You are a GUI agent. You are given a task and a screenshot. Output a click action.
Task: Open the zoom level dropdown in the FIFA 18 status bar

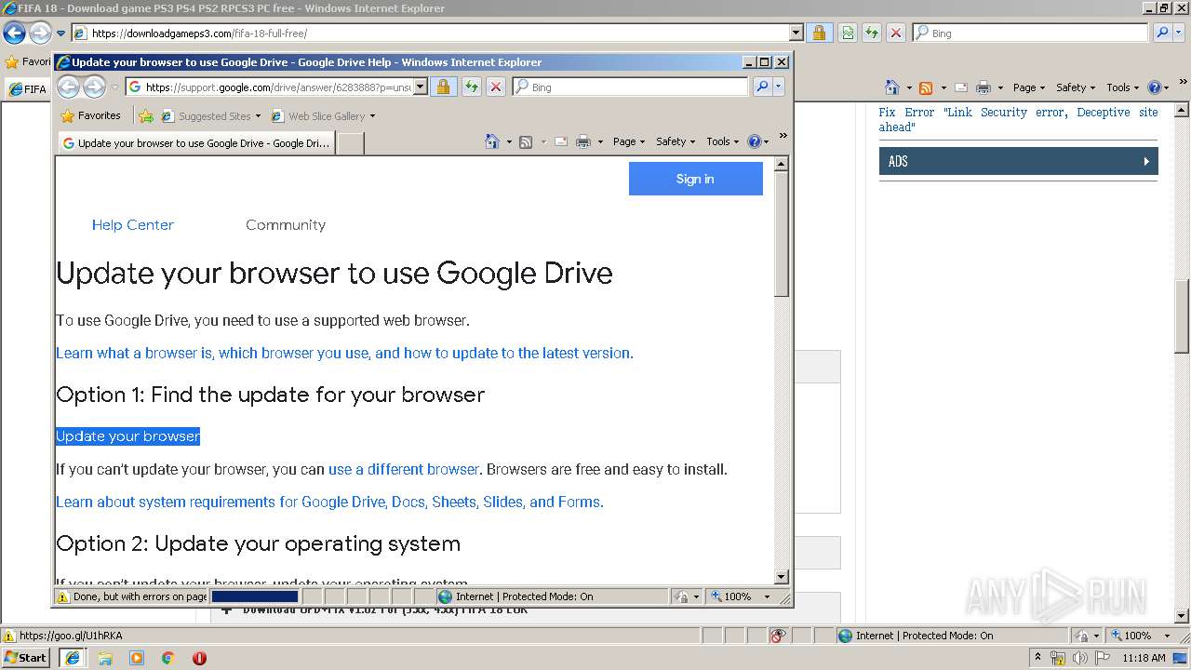tap(1168, 636)
